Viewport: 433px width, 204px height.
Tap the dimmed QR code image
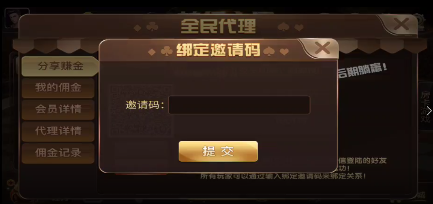141,111
